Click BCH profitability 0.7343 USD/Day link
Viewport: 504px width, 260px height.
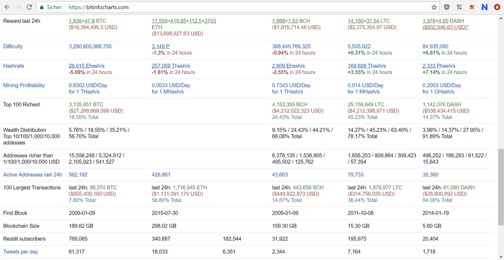tap(291, 85)
